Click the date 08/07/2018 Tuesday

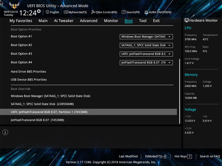10,13
